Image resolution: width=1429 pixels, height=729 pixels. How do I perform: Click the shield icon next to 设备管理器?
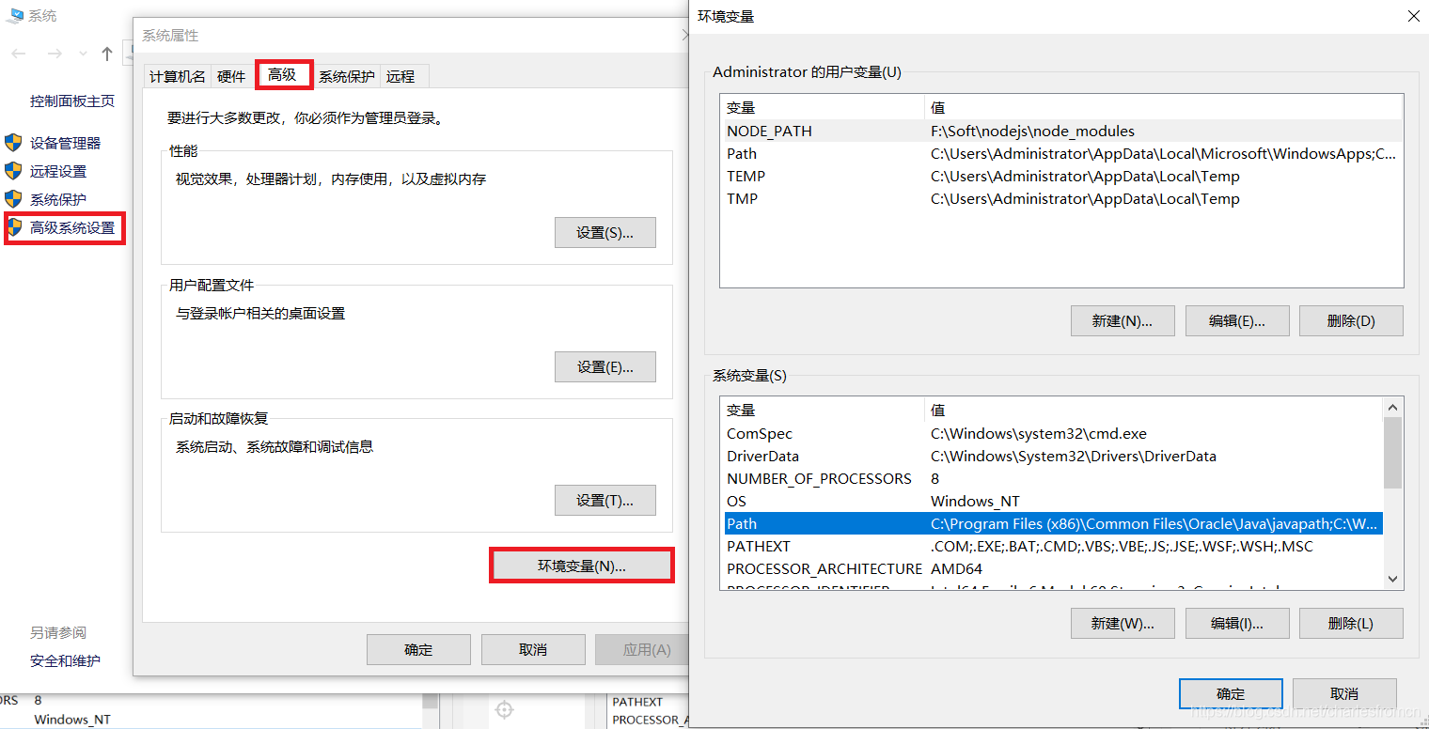(x=13, y=143)
